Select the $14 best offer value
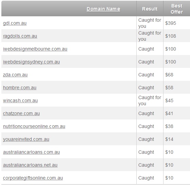Image resolution: width=190 pixels, height=185 pixels. coord(169,139)
